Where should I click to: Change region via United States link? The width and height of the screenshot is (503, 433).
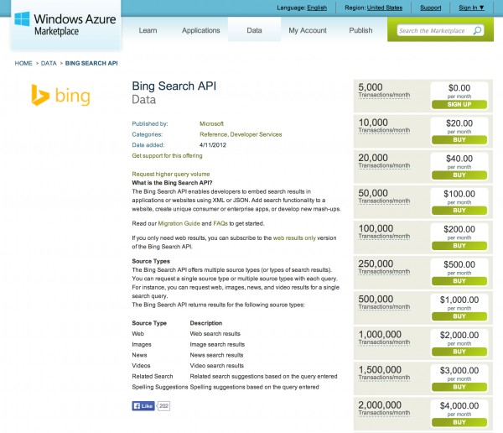[384, 8]
